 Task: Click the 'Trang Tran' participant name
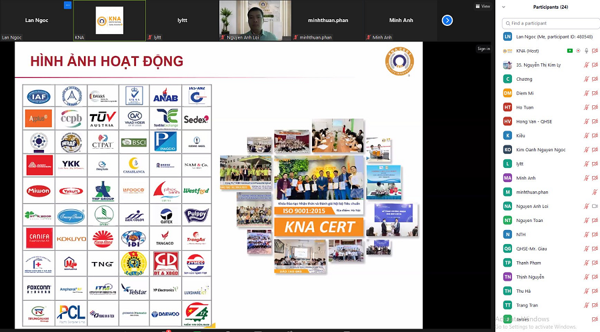click(527, 305)
